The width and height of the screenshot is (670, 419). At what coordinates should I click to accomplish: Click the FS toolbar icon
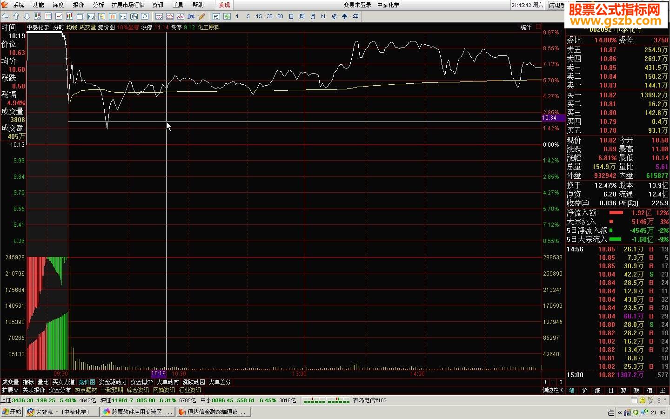(216, 16)
